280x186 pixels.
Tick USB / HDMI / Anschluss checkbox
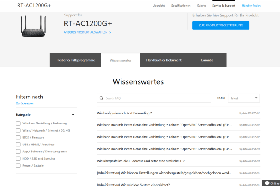pyautogui.click(x=18, y=144)
